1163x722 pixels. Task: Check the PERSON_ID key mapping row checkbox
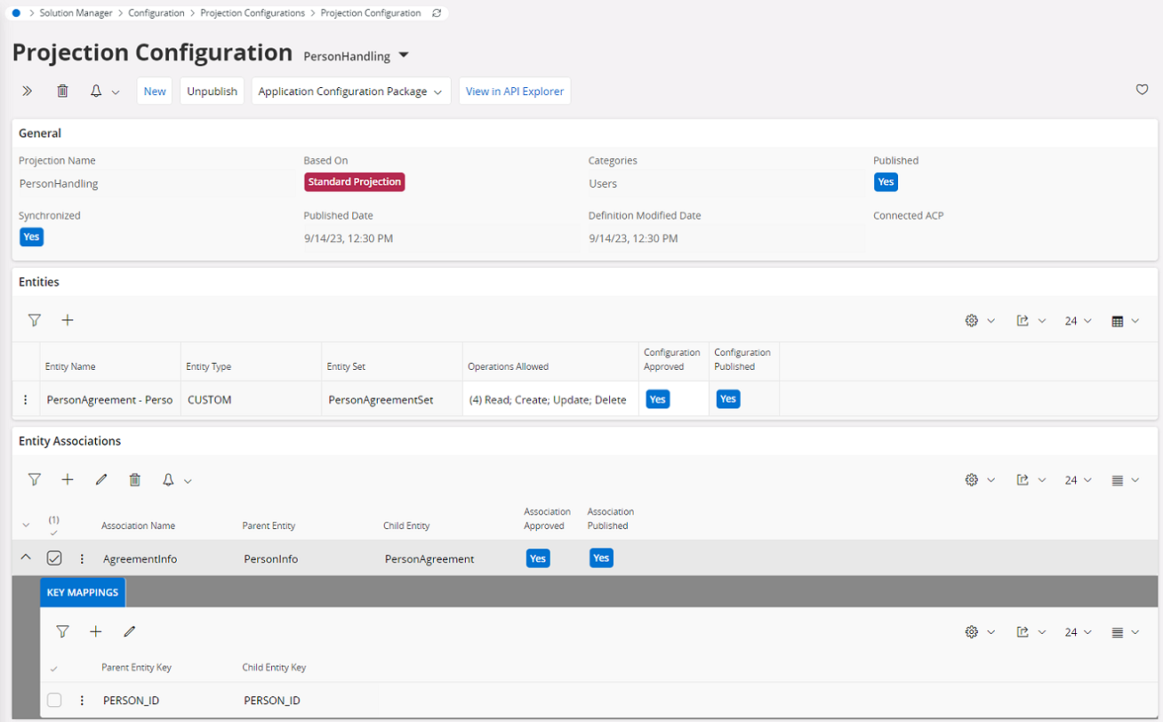click(54, 700)
